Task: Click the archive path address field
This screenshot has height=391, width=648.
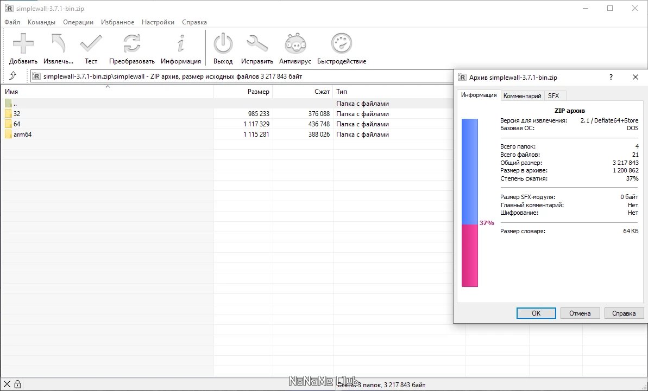Action: [x=239, y=76]
